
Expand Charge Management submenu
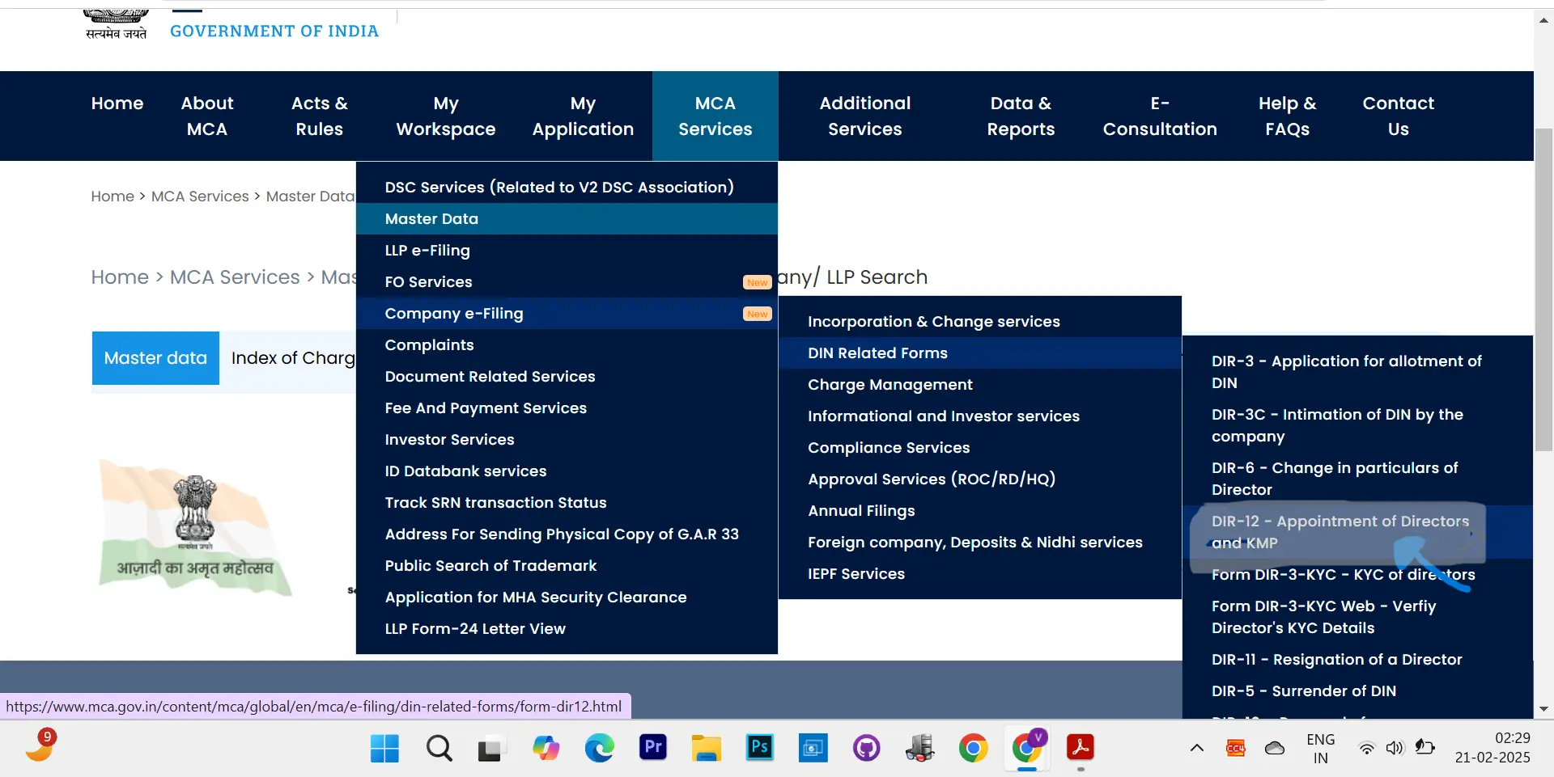pos(980,384)
